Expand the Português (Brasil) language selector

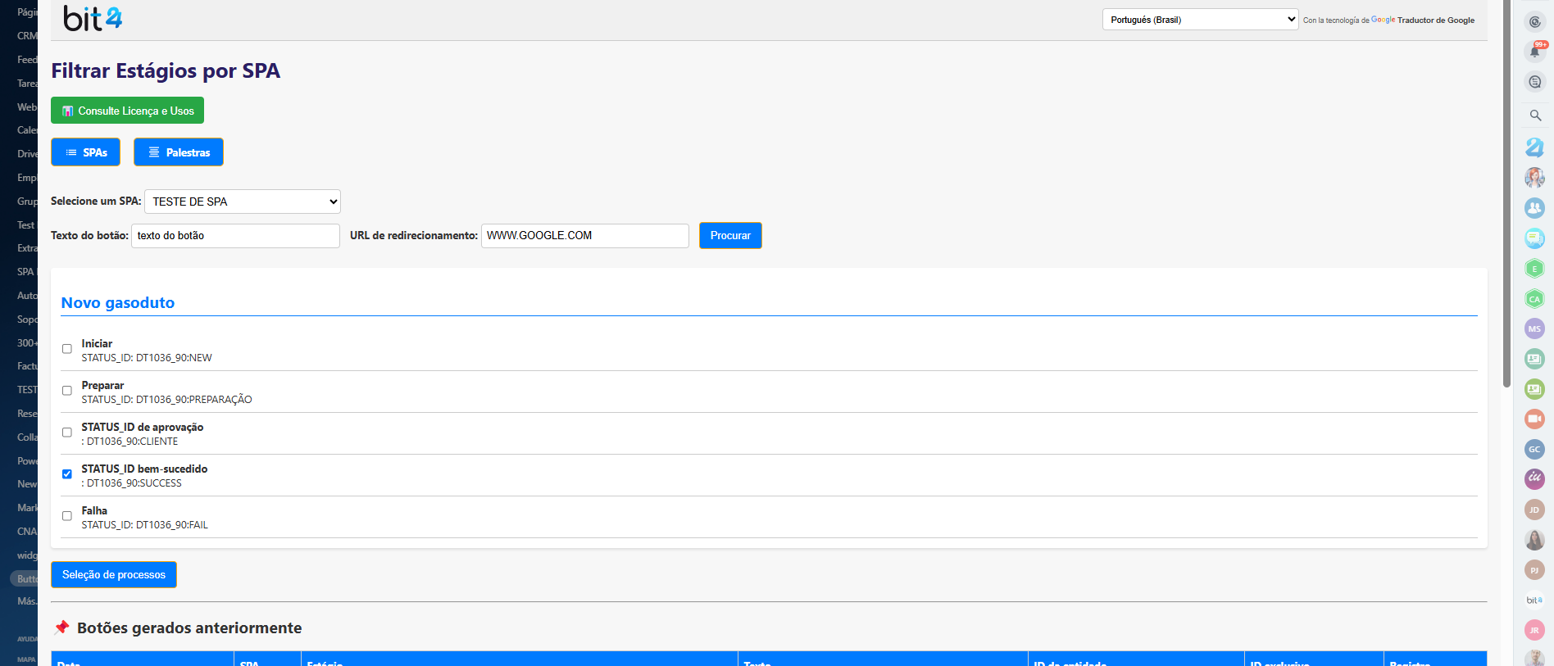click(1199, 20)
